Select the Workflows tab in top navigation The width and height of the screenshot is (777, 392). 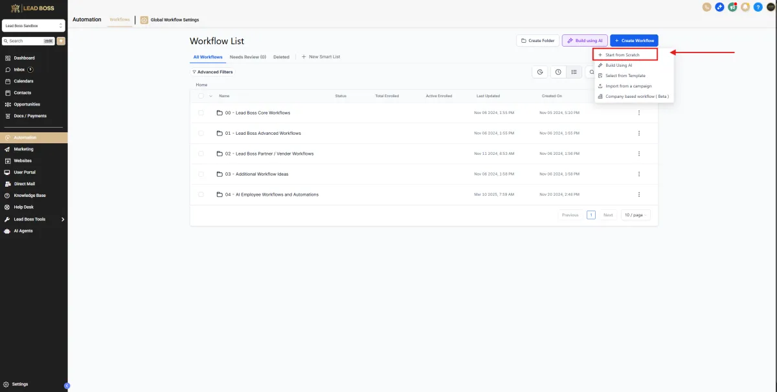(x=120, y=19)
